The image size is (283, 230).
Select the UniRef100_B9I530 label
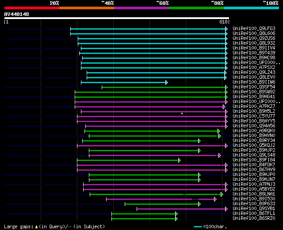click(x=254, y=199)
